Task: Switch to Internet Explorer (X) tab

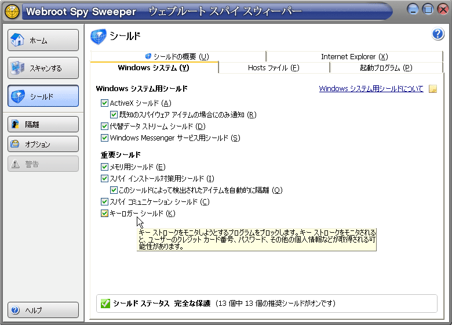Action: (355, 56)
